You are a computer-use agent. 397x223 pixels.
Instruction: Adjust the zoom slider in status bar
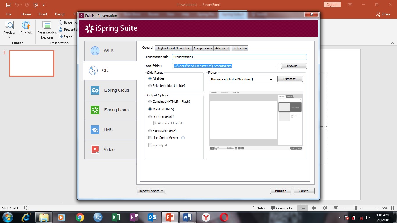tap(356, 208)
